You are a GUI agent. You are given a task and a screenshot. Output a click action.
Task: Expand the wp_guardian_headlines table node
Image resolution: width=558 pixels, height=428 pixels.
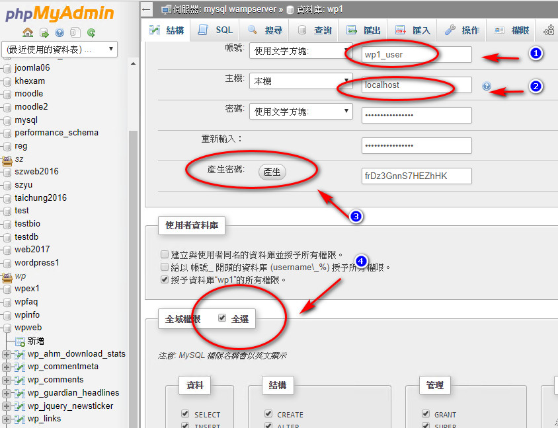(7, 394)
